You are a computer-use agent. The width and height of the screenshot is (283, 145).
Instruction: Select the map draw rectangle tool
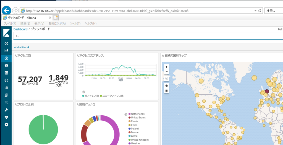point(166,90)
